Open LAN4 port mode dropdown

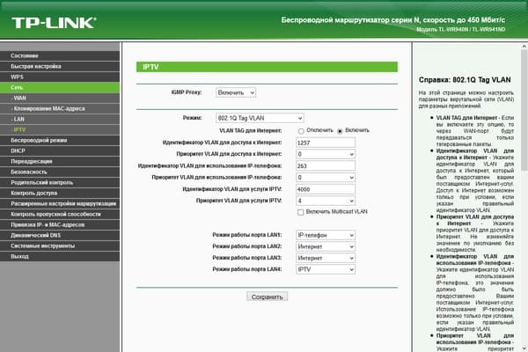(x=326, y=269)
